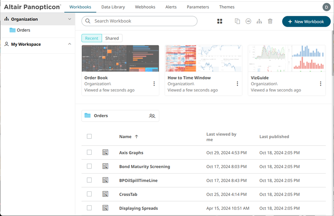Switch to grid view layout icon
Screen dimensions: 334x216
[x=220, y=21]
